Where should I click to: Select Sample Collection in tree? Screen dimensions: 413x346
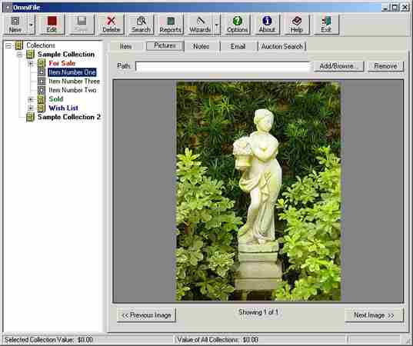[x=66, y=55]
